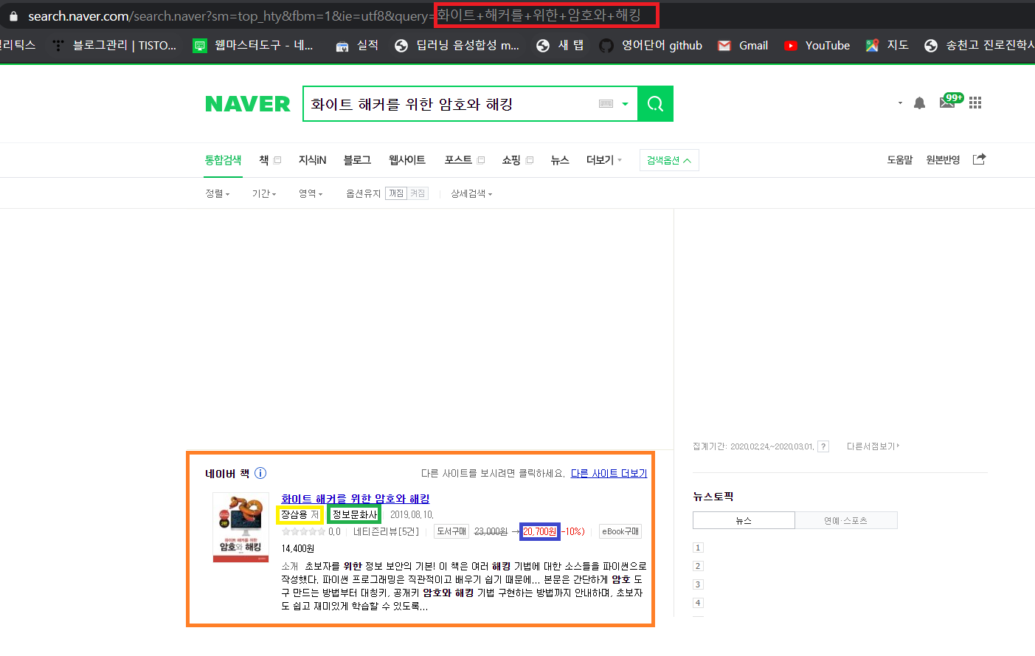Select the 지식iN tab
This screenshot has width=1035, height=656.
[312, 160]
